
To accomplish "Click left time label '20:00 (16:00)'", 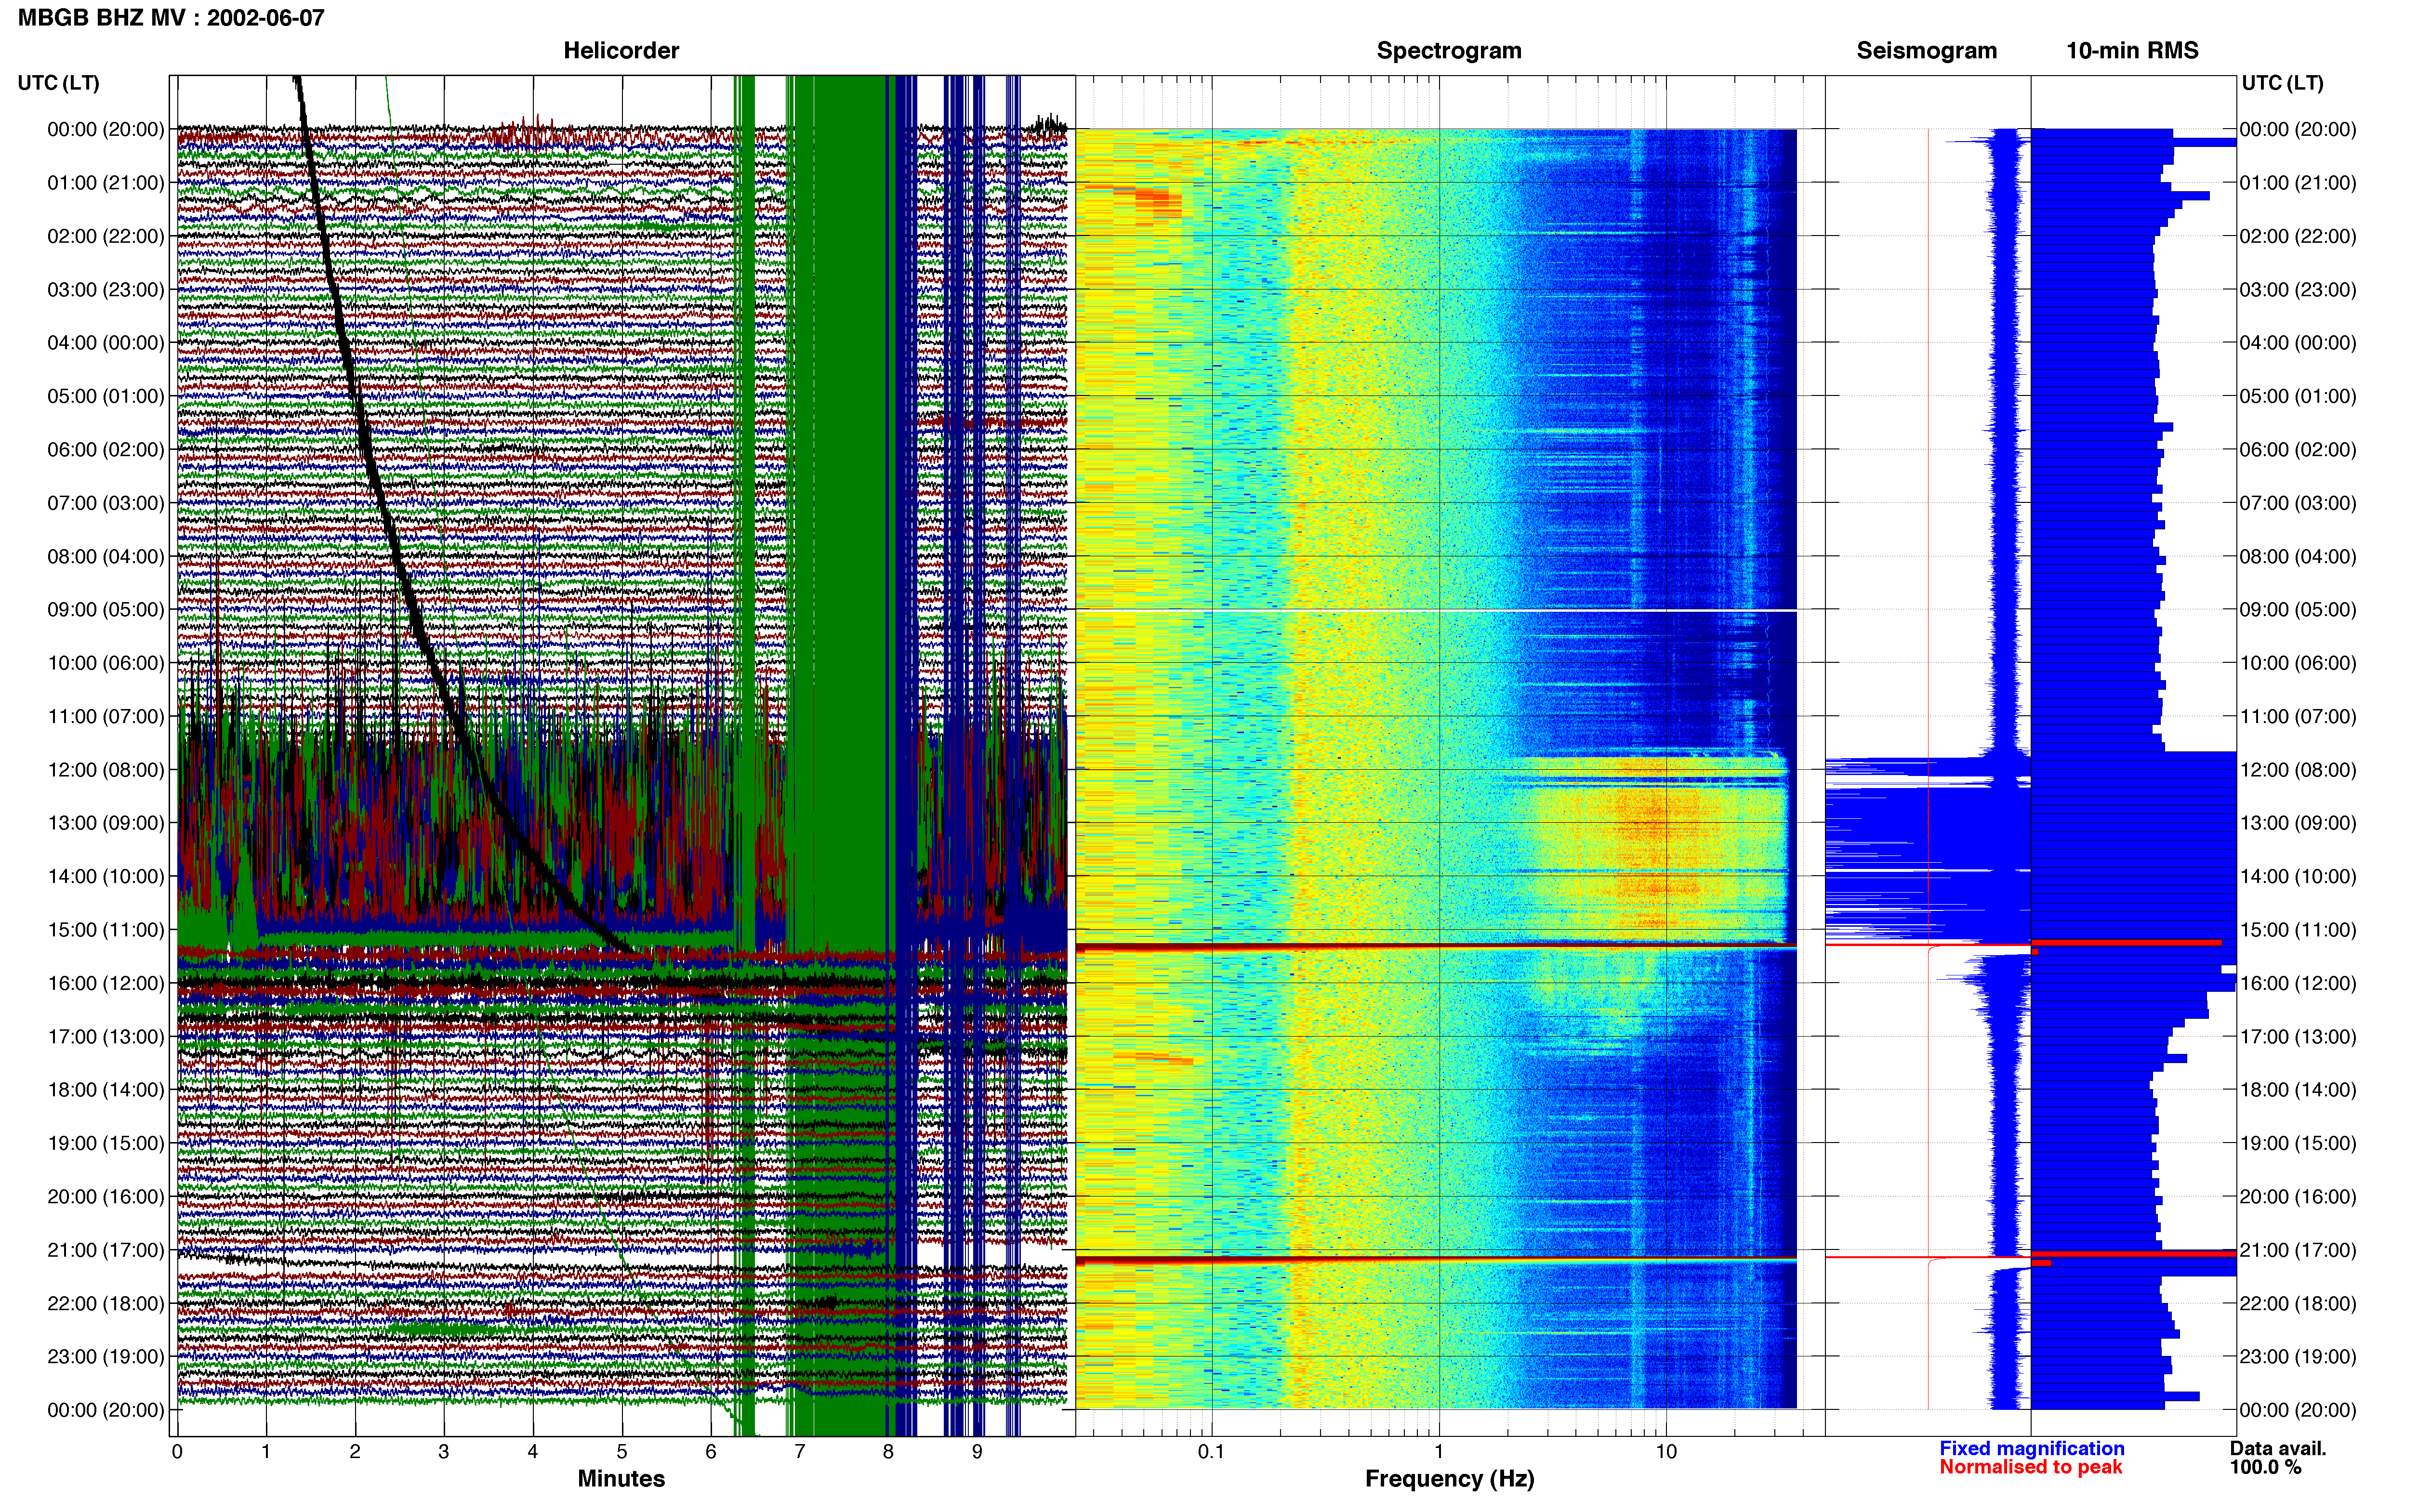I will click(106, 1196).
